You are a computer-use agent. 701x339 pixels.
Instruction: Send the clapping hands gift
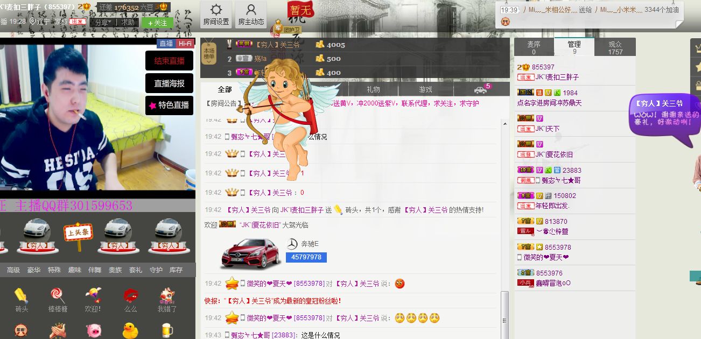(x=58, y=330)
